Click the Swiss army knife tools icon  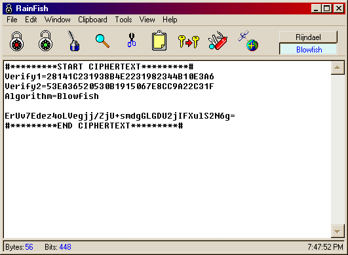click(218, 41)
